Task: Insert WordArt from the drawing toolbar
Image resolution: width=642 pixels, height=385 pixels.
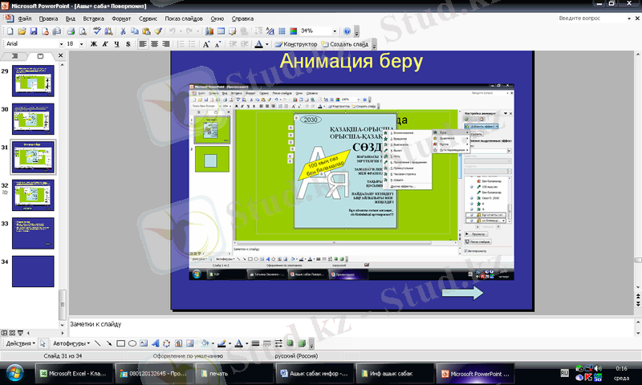Action: pos(156,343)
